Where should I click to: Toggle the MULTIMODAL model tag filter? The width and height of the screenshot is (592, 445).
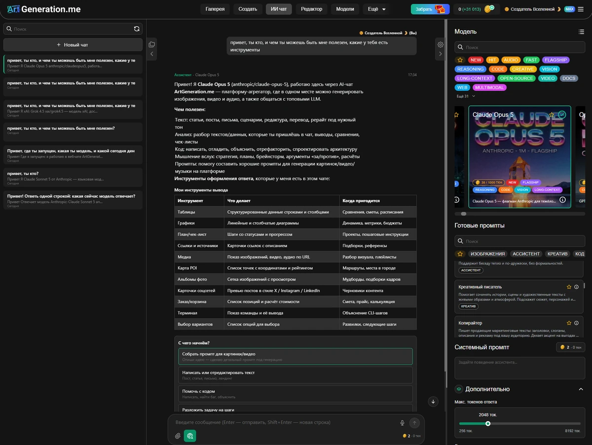(489, 88)
